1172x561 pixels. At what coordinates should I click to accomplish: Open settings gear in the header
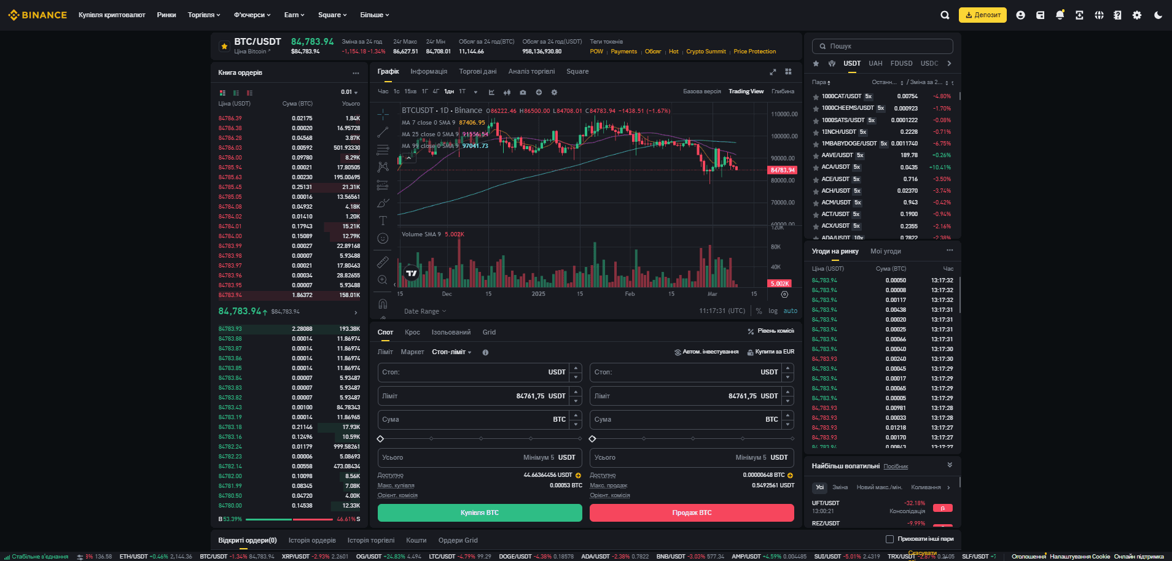pos(1137,15)
